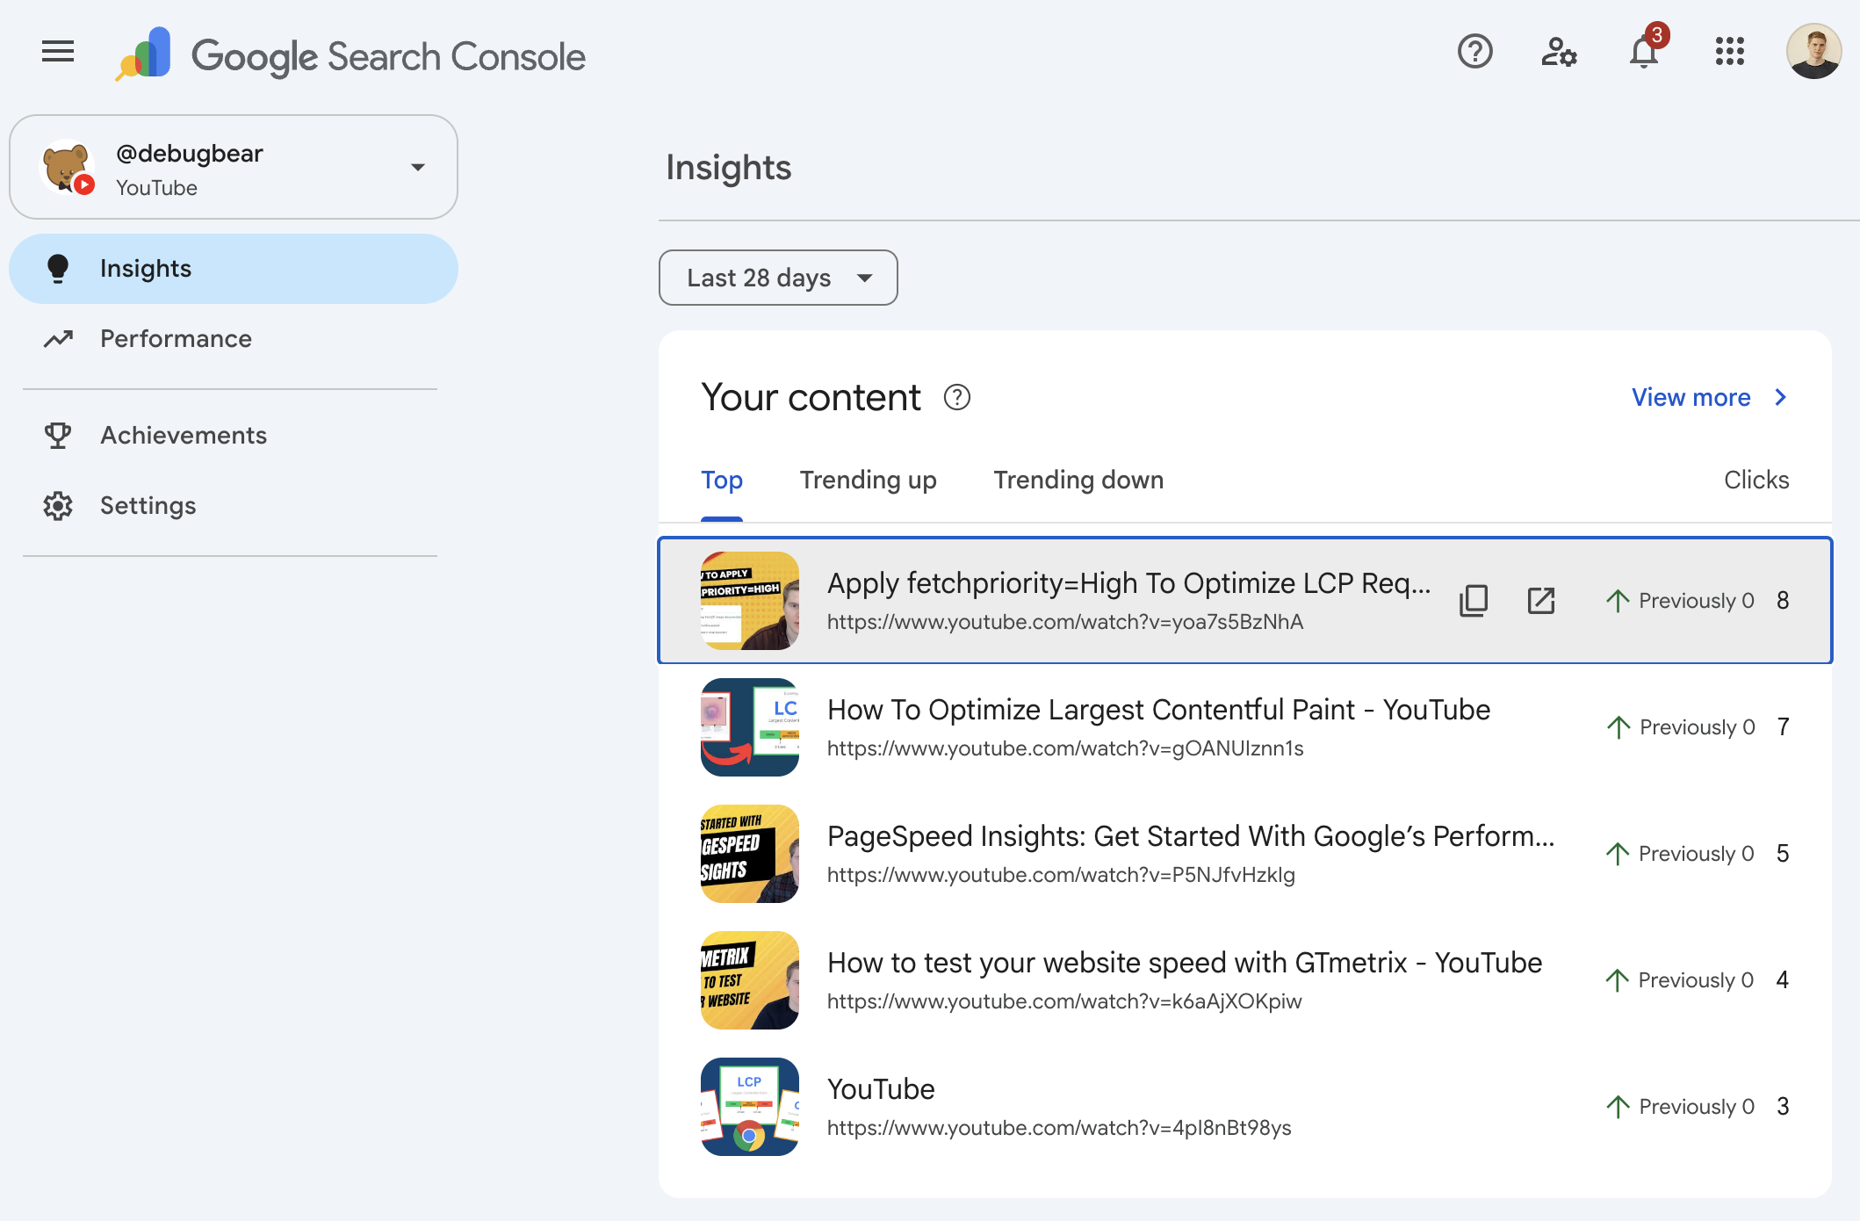Switch to the Trending up tab
The width and height of the screenshot is (1860, 1221).
point(869,480)
